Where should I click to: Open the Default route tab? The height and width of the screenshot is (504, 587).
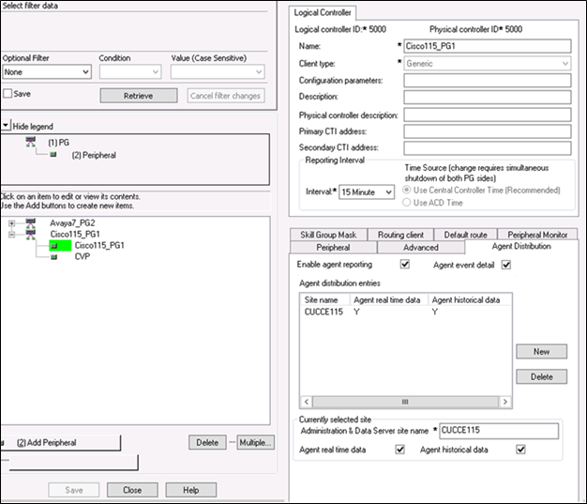click(465, 235)
